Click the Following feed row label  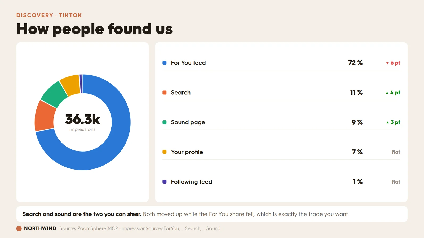(191, 182)
